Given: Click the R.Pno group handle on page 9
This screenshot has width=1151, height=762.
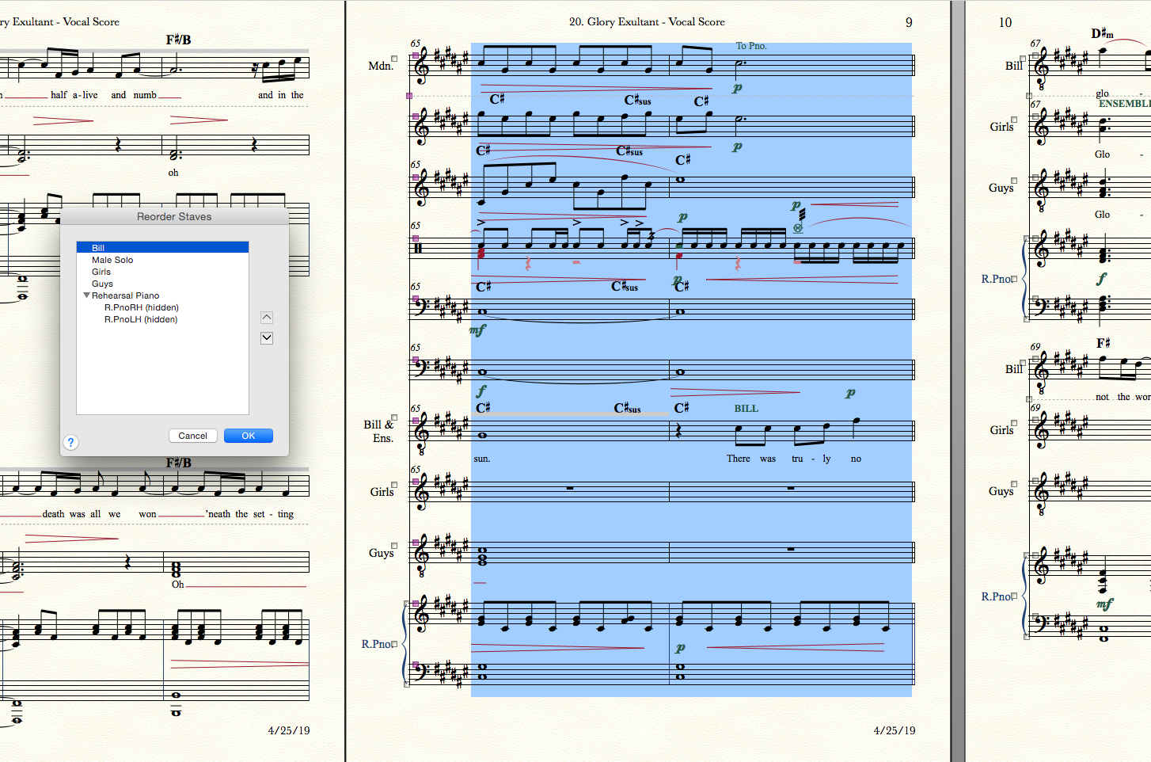Looking at the screenshot, I should [394, 644].
